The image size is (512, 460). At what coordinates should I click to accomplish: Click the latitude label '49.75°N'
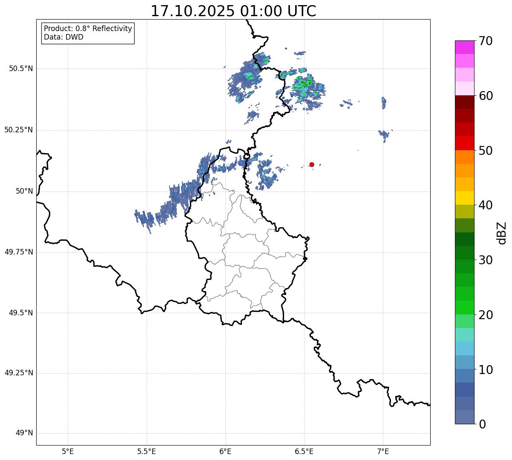coord(19,252)
